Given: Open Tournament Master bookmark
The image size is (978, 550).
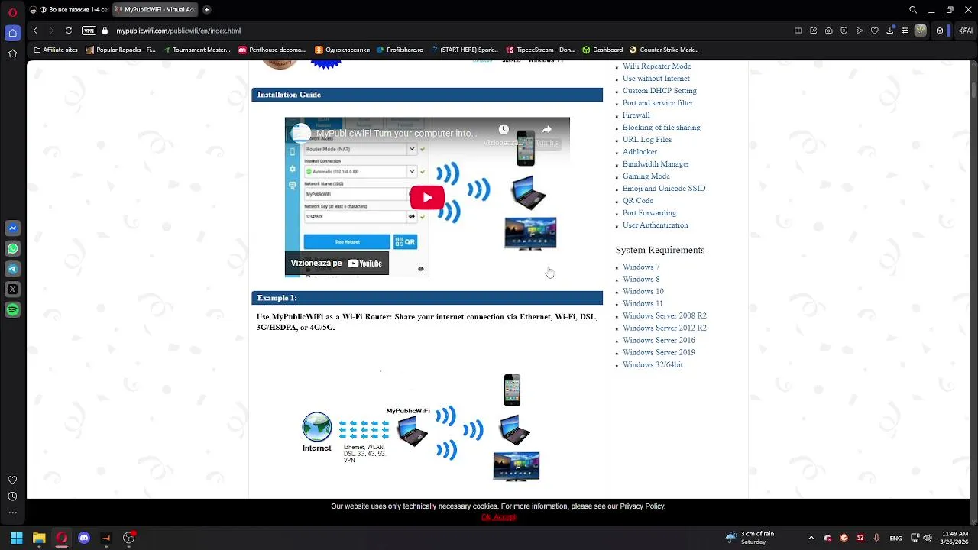Looking at the screenshot, I should pyautogui.click(x=197, y=50).
